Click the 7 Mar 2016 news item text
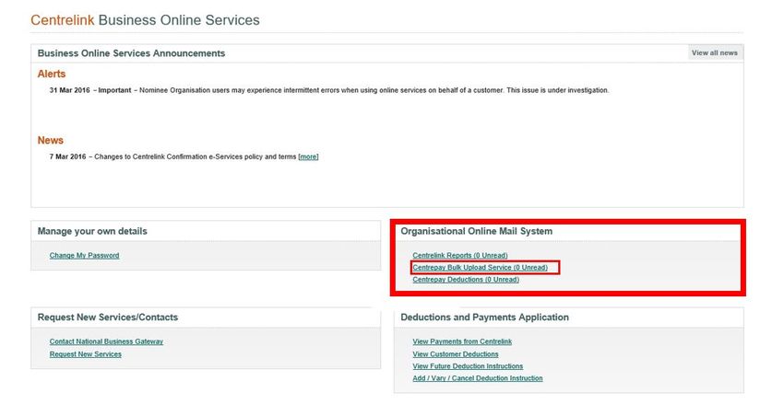Screen dimensions: 784x416 tap(184, 156)
